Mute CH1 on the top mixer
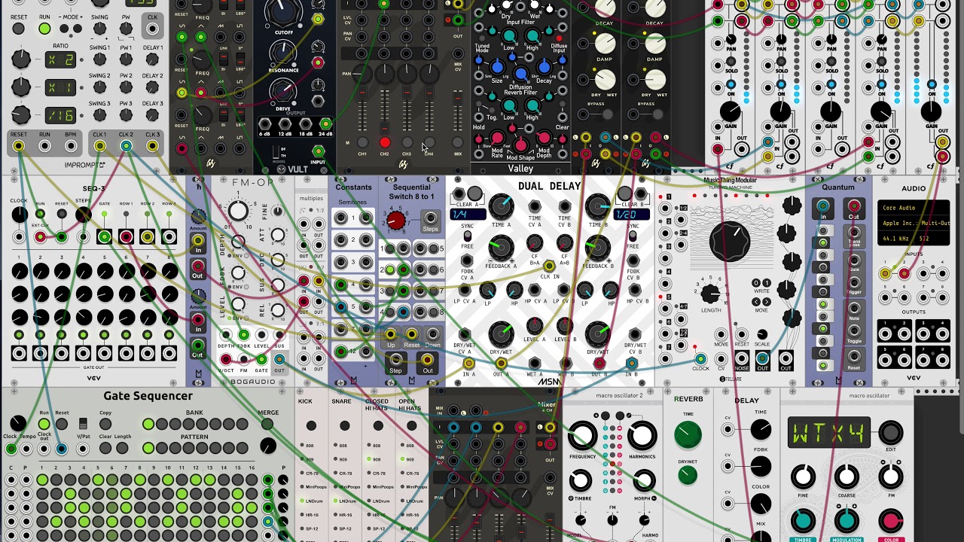 pyautogui.click(x=362, y=142)
